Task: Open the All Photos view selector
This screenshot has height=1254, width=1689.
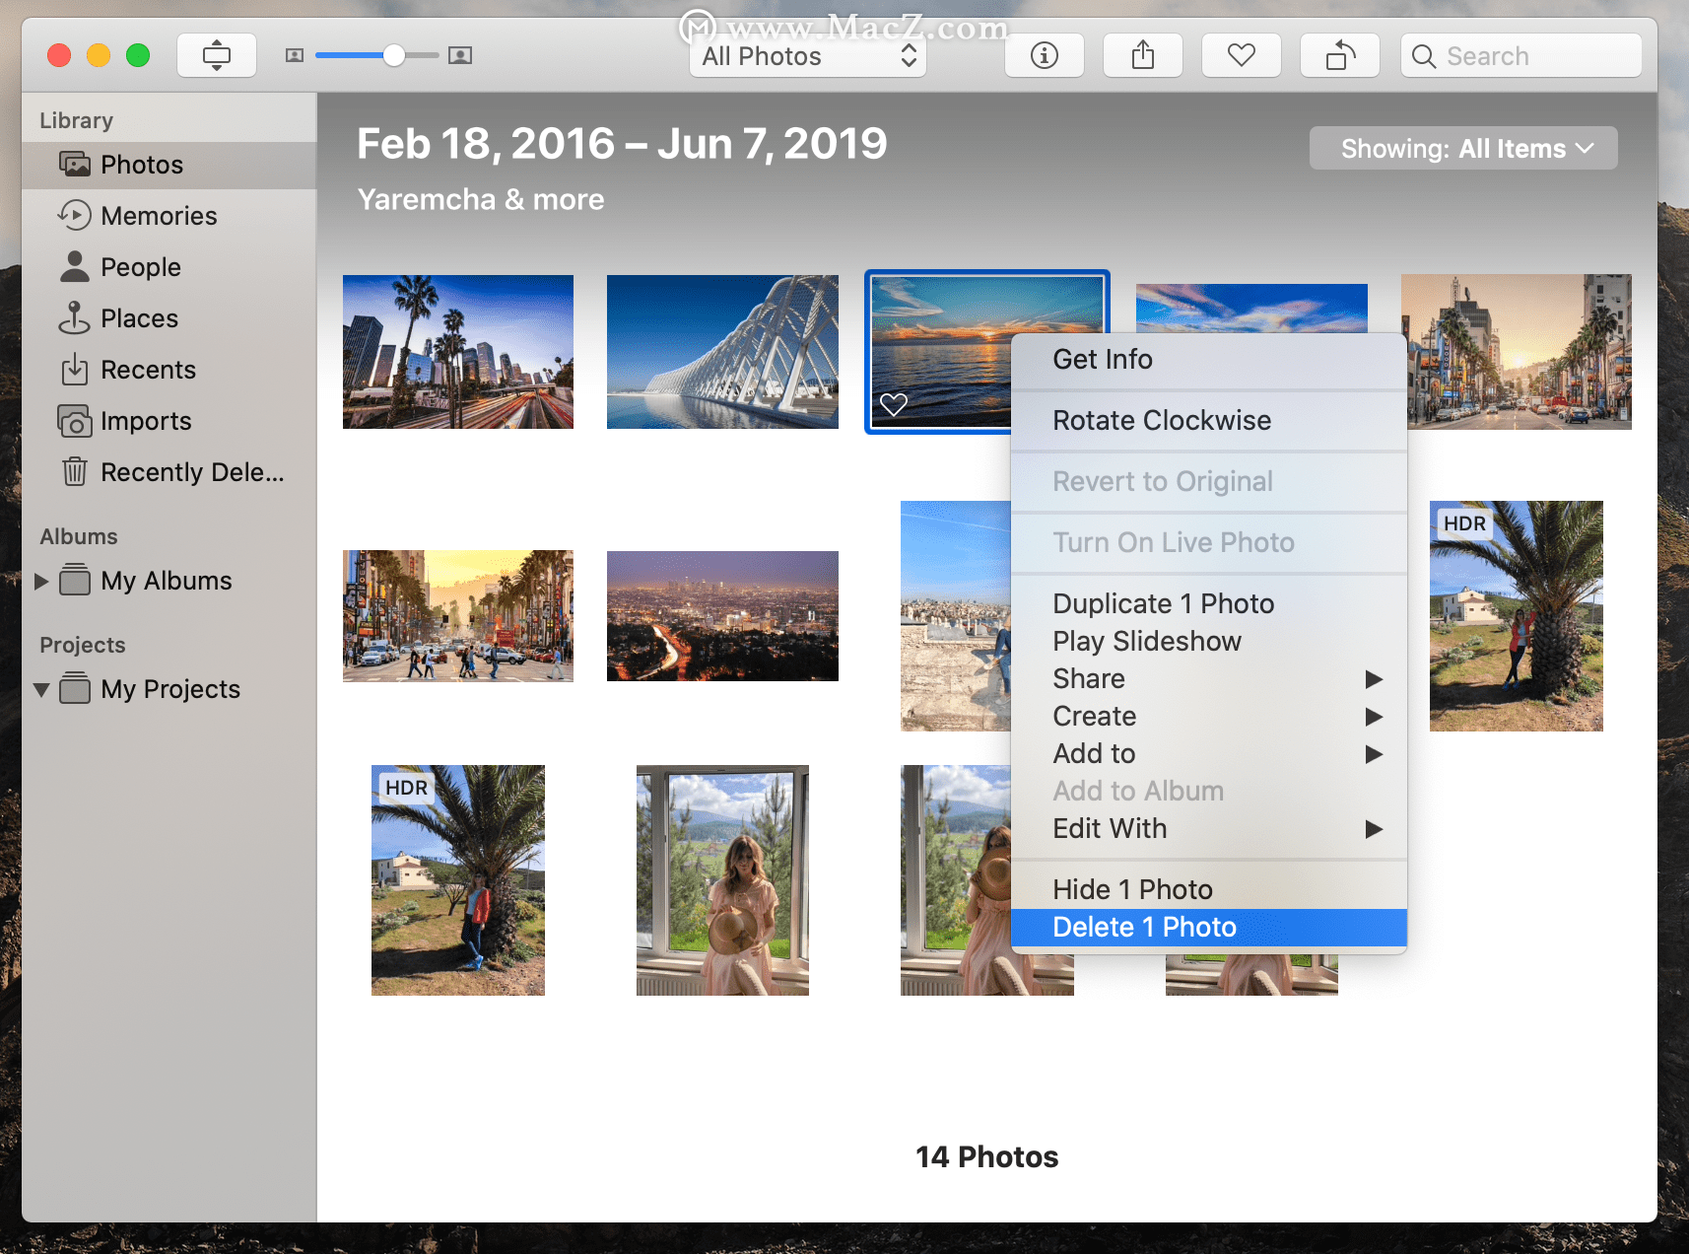Action: click(x=808, y=56)
